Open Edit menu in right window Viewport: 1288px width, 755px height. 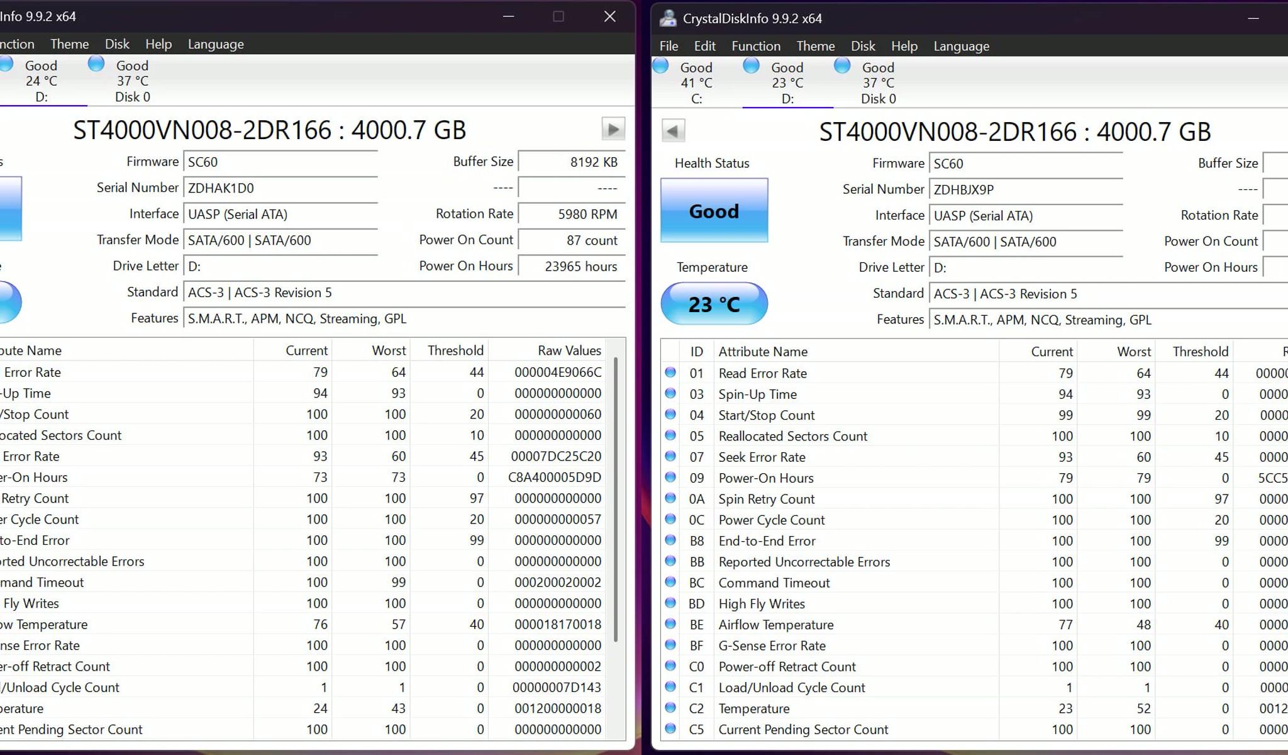click(705, 46)
